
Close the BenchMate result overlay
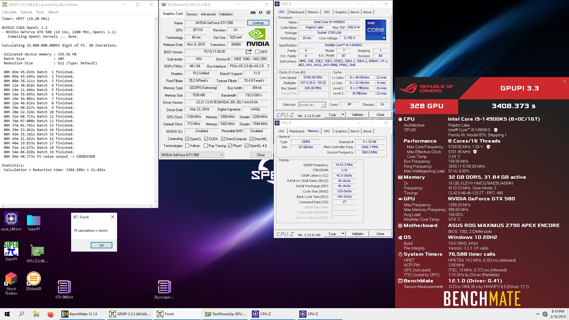[x=564, y=81]
